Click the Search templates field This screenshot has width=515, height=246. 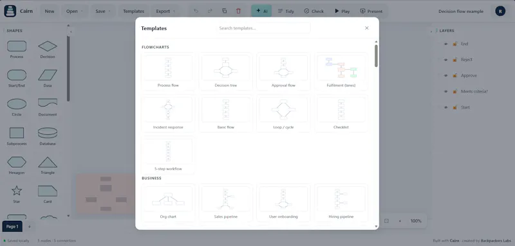(x=263, y=28)
